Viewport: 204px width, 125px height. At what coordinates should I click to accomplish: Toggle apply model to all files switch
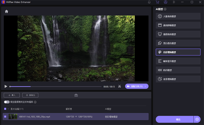tap(7, 102)
